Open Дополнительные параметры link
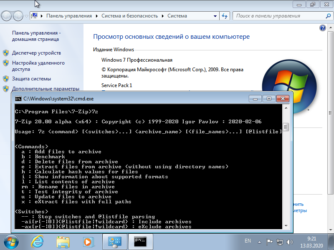This screenshot has height=250, width=334. [46, 88]
